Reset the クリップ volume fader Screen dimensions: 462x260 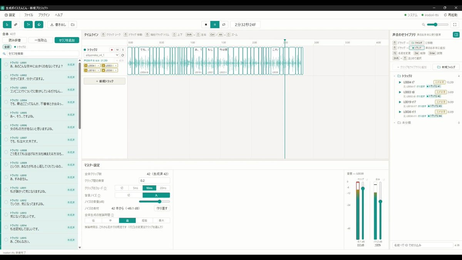pyautogui.click(x=367, y=179)
